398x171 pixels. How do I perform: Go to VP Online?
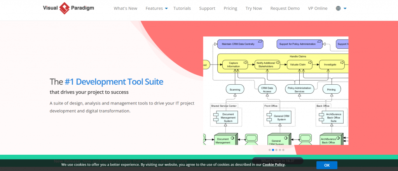pyautogui.click(x=318, y=9)
